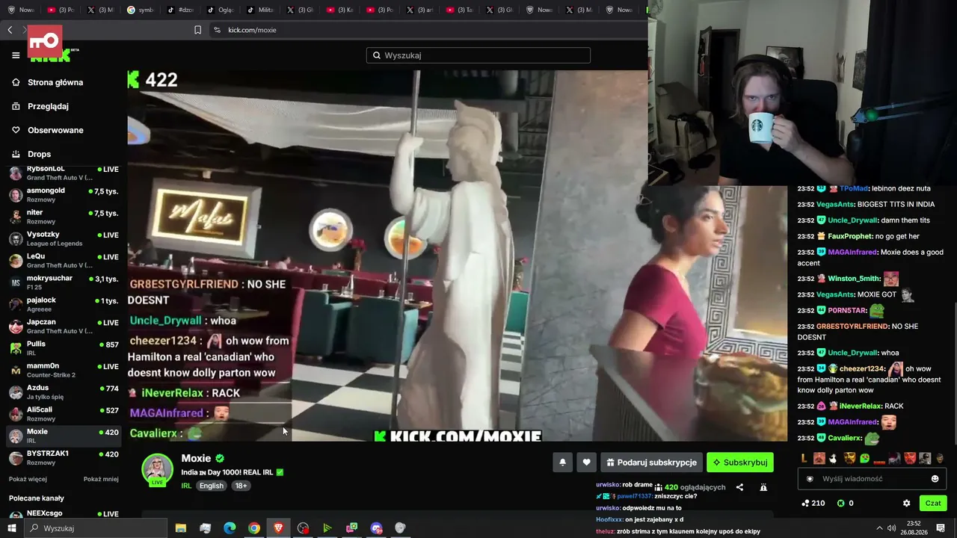957x538 pixels.
Task: Click the Podaruj subskrypcje gift button
Action: pyautogui.click(x=652, y=463)
